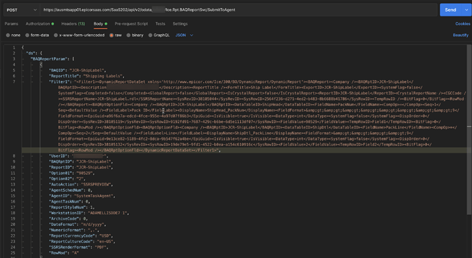Screen dimensions: 472x258
Task: Open the Cookies link
Action: pos(462,24)
